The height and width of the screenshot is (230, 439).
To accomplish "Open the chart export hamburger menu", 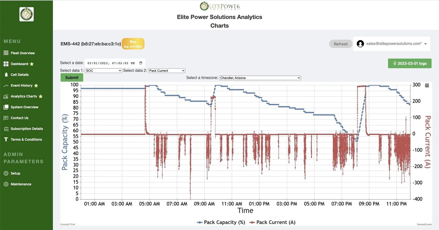I will [427, 85].
